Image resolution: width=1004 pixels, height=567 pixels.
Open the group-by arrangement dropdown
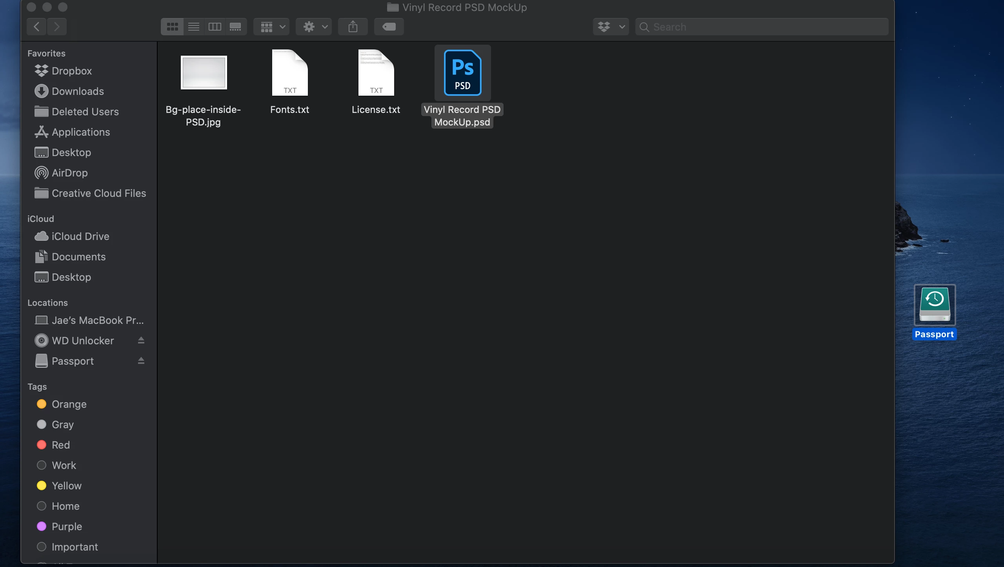coord(271,27)
